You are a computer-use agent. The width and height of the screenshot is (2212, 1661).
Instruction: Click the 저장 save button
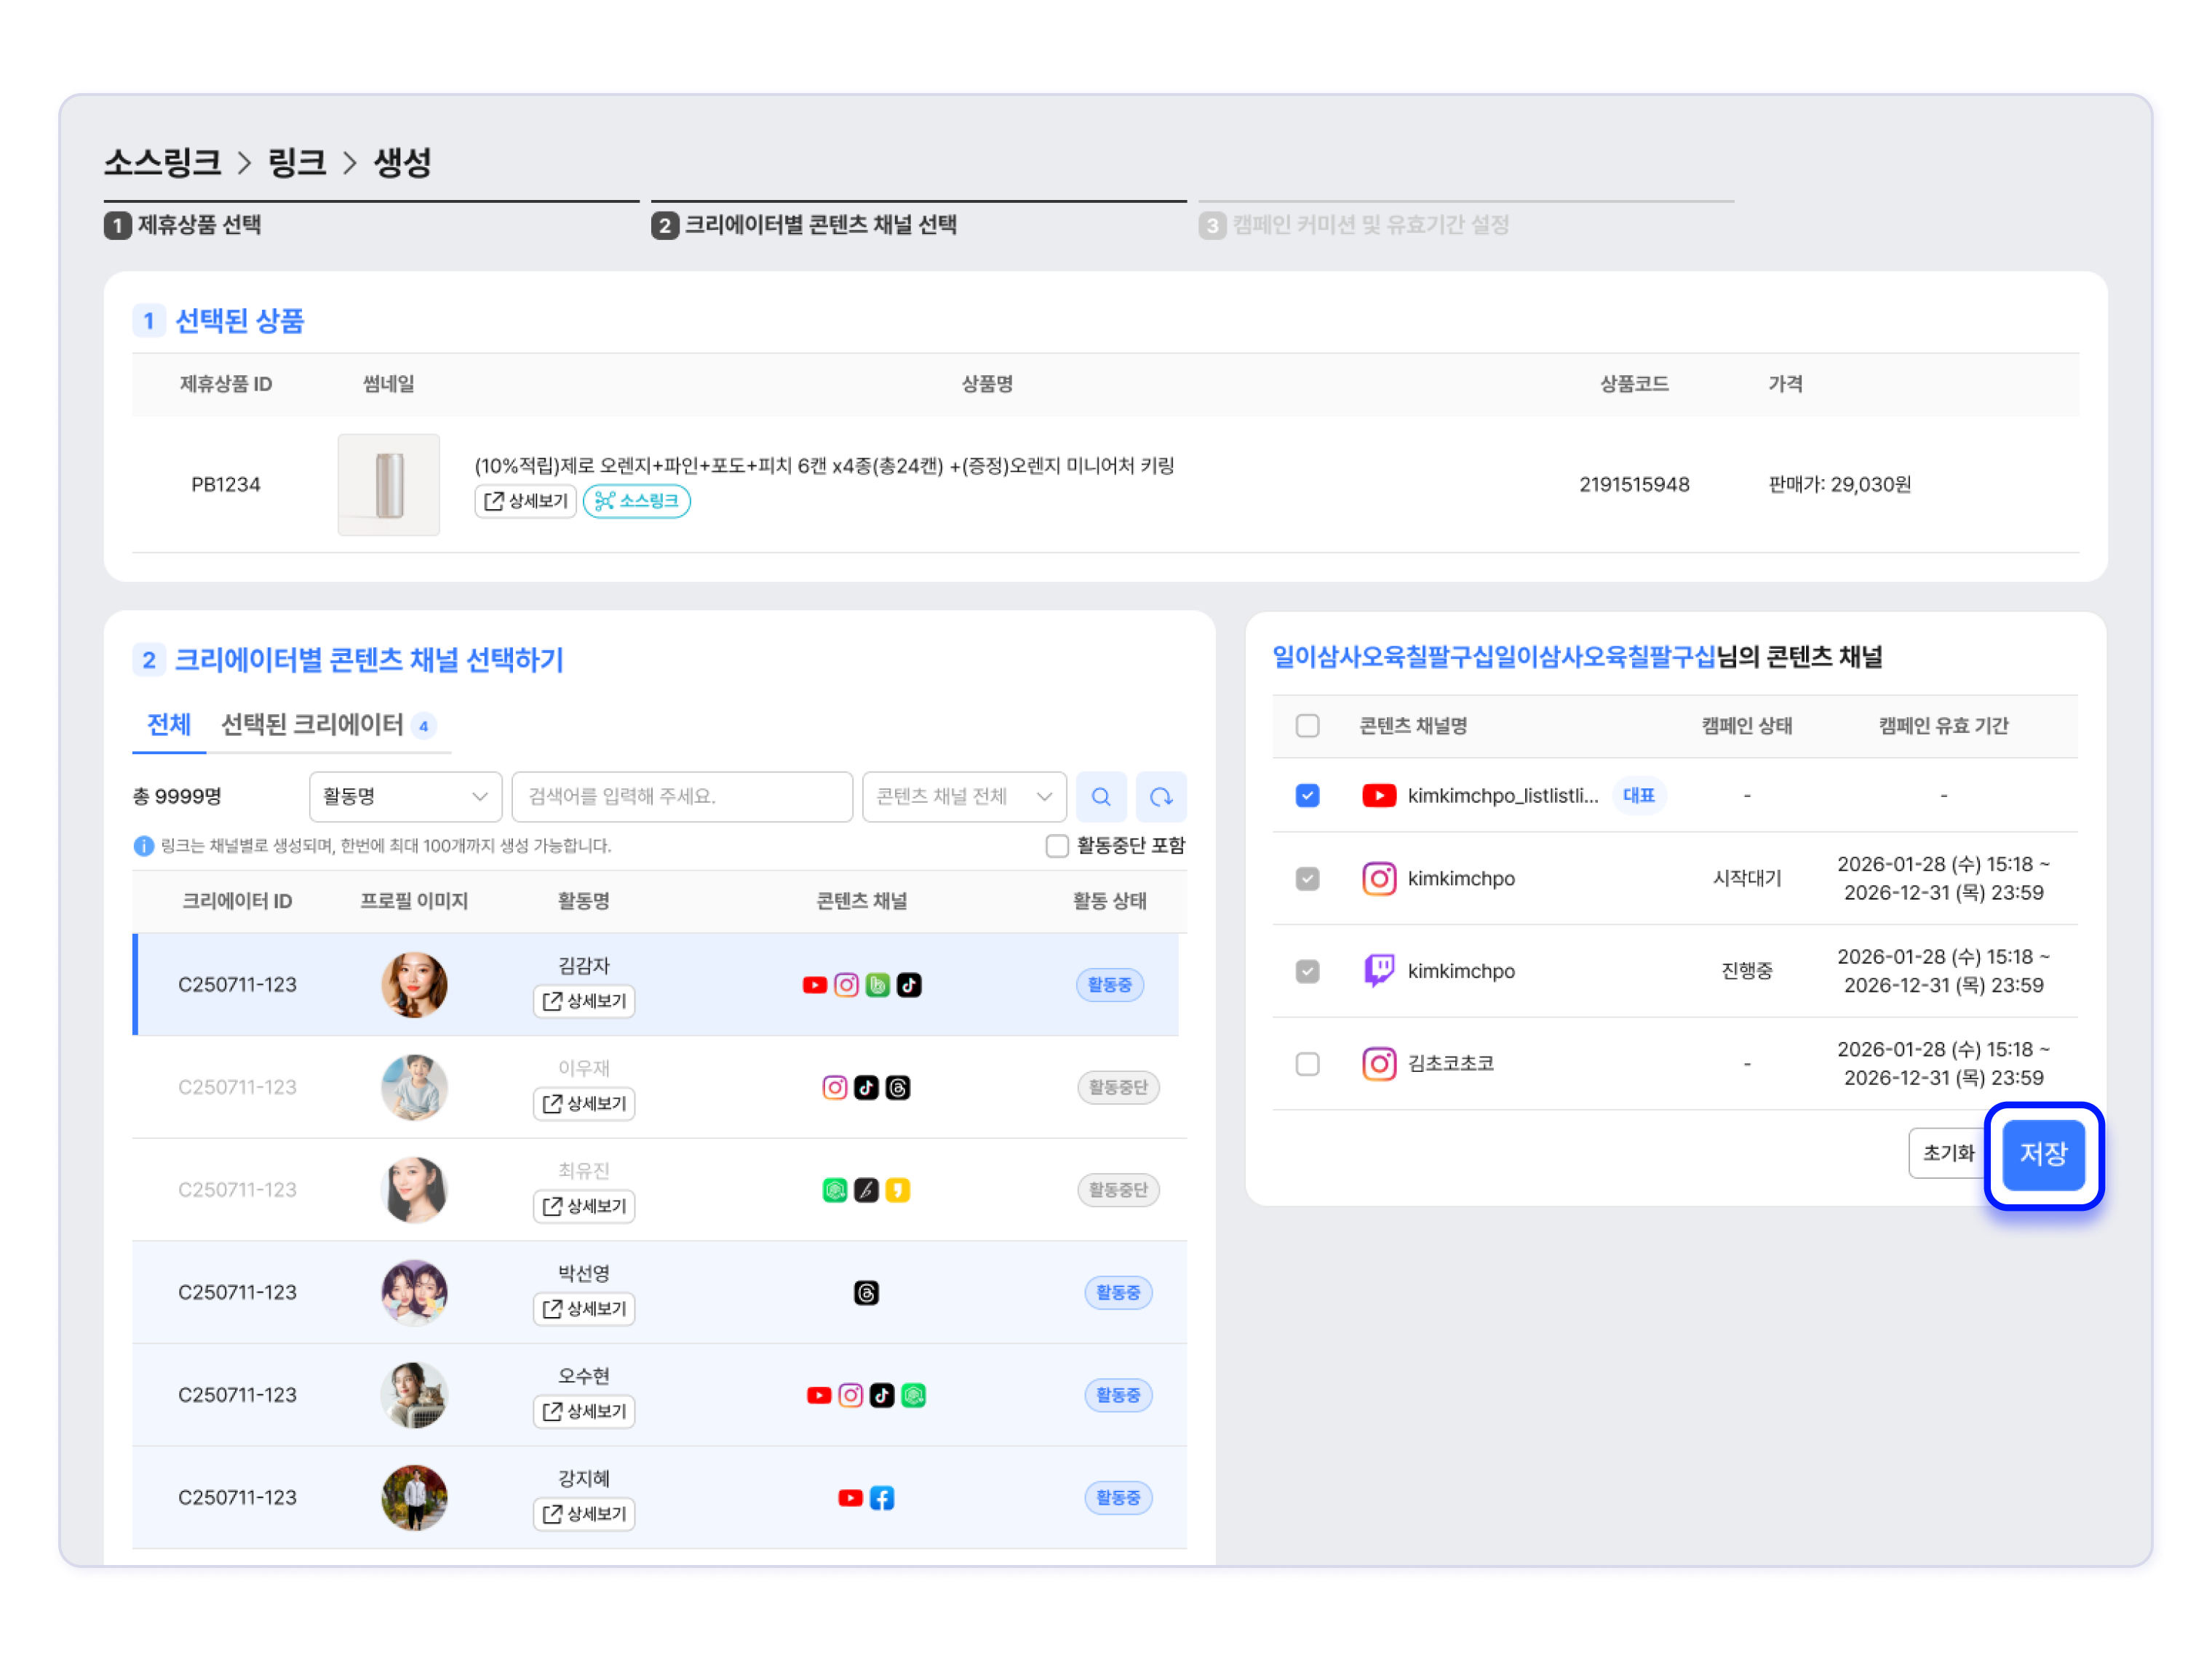point(2043,1154)
